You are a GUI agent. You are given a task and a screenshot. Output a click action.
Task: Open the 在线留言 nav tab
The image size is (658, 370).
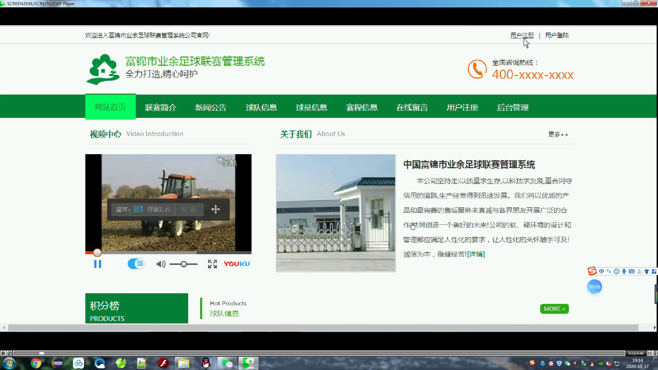pos(412,107)
